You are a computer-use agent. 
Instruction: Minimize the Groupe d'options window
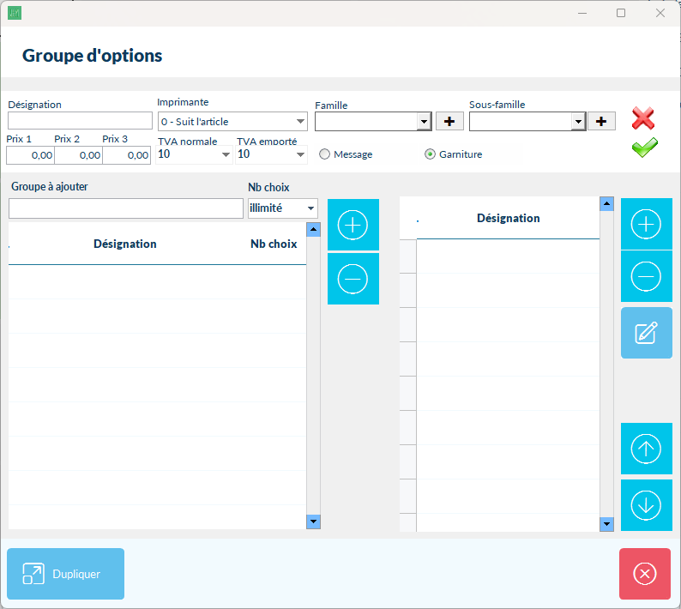582,13
